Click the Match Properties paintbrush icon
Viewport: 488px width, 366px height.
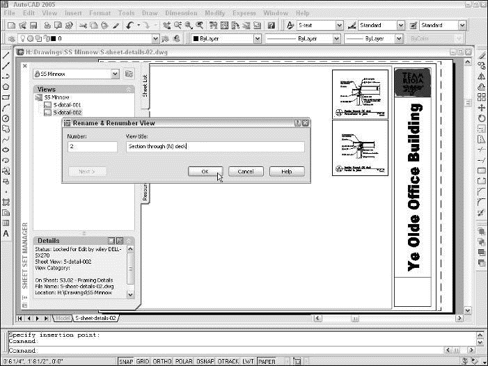(116, 26)
